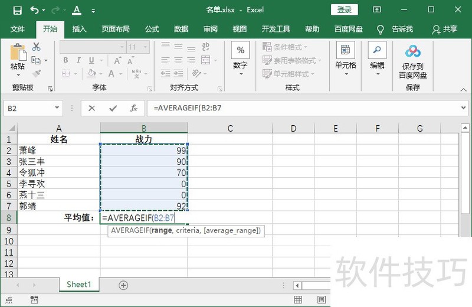Click the underlined A font icon in title bar
Image resolution: width=472 pixels, height=307 pixels.
pos(77,11)
